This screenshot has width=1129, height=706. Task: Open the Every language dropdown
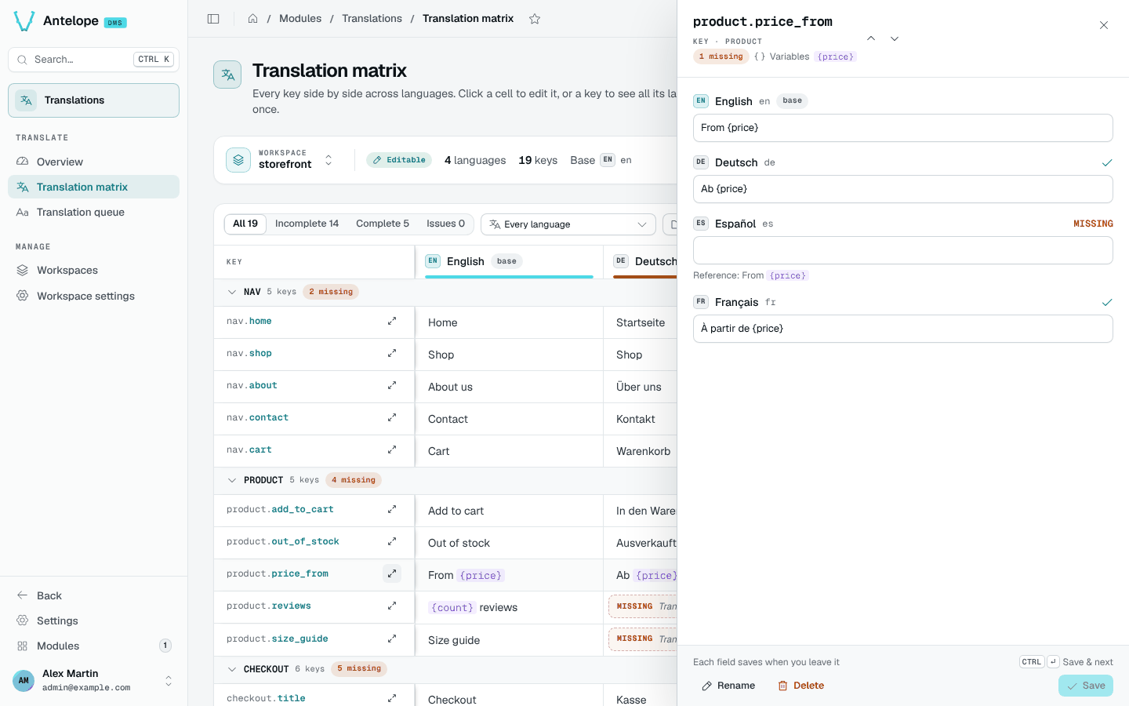pos(568,224)
